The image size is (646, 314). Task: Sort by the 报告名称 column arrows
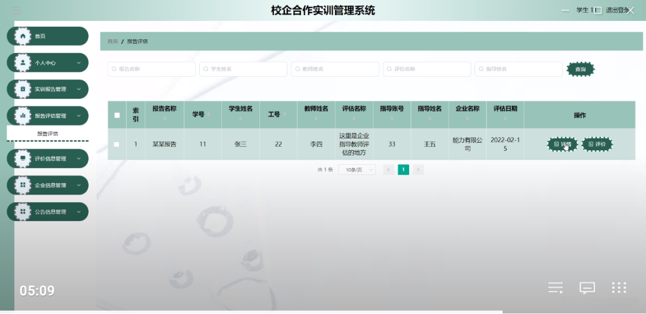pyautogui.click(x=164, y=119)
